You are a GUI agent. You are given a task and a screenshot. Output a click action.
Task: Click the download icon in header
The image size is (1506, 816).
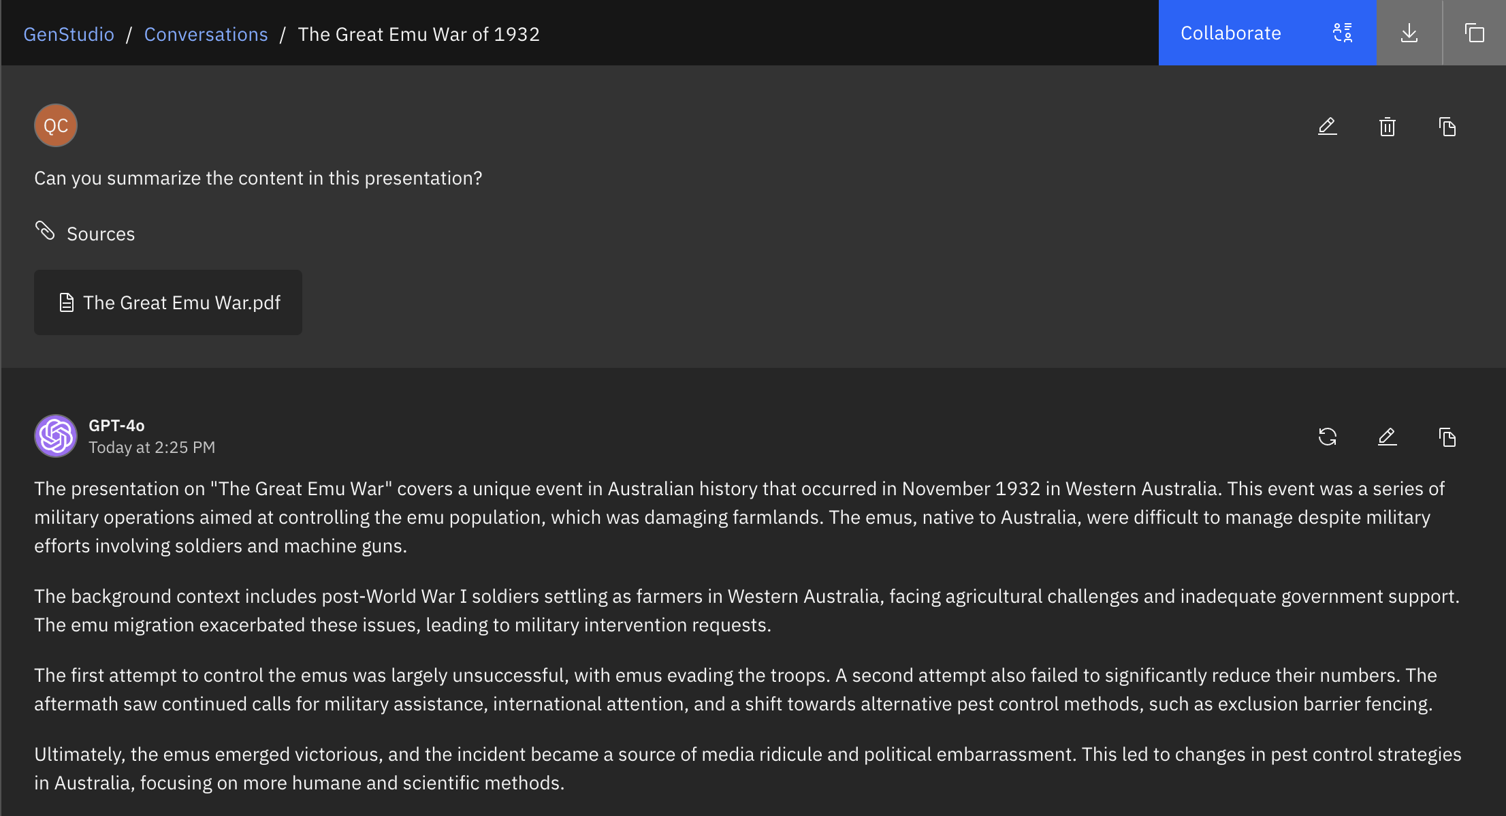(1409, 33)
